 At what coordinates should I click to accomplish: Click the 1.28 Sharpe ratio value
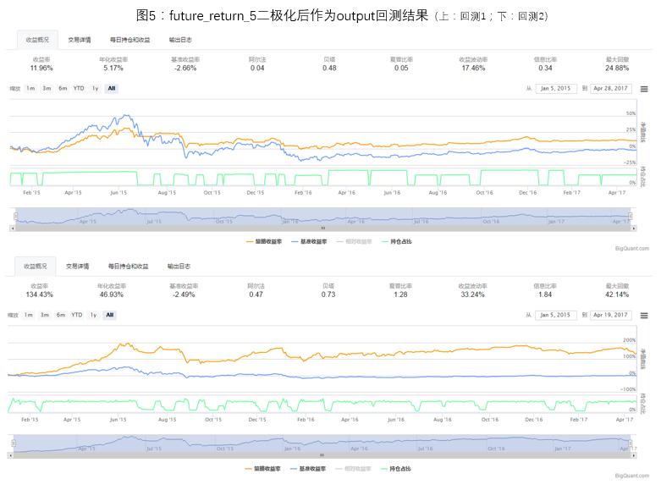pyautogui.click(x=400, y=295)
